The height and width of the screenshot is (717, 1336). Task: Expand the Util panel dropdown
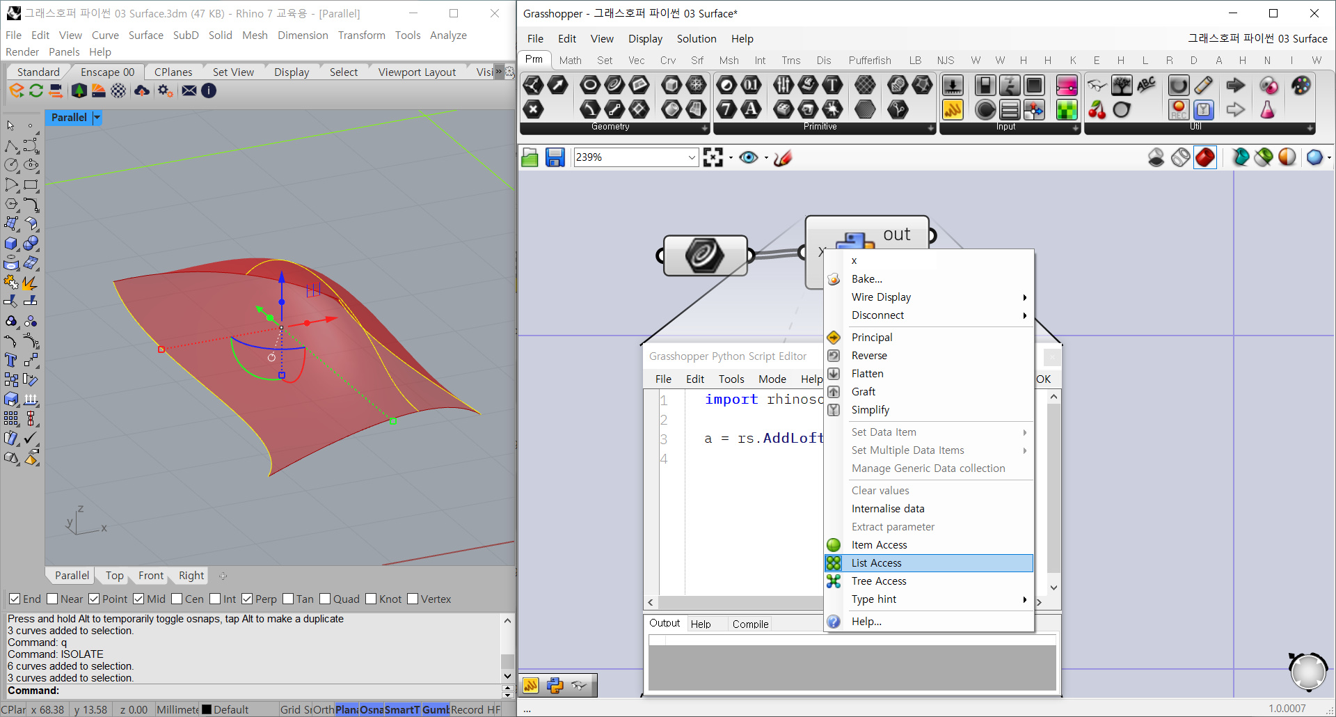pyautogui.click(x=1310, y=127)
